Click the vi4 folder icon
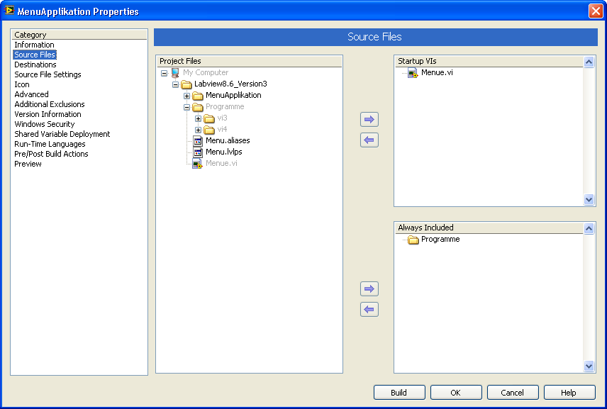Viewport: 607px width, 409px height. click(x=209, y=130)
